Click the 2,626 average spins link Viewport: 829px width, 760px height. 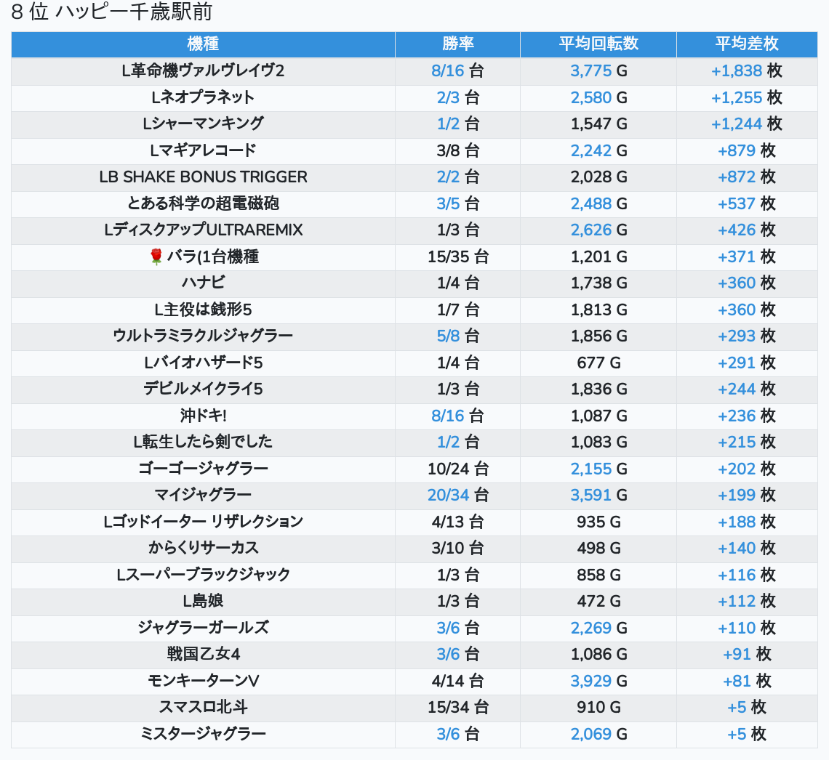[590, 230]
